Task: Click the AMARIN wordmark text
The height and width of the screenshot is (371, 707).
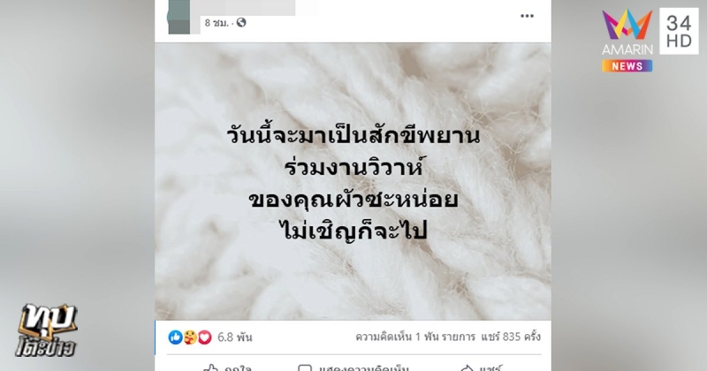Action: coord(627,49)
